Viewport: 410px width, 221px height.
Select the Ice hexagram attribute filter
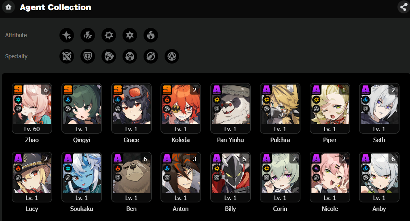[130, 35]
